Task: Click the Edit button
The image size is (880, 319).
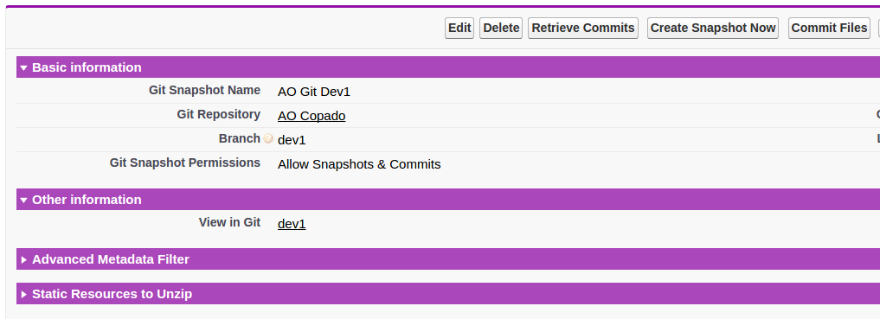Action: click(x=459, y=28)
